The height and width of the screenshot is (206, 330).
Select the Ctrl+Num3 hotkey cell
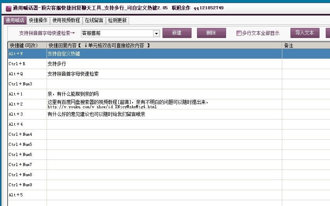coord(27,84)
